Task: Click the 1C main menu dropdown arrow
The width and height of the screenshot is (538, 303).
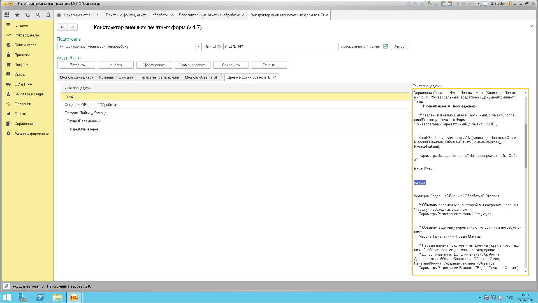Action: [x=11, y=4]
